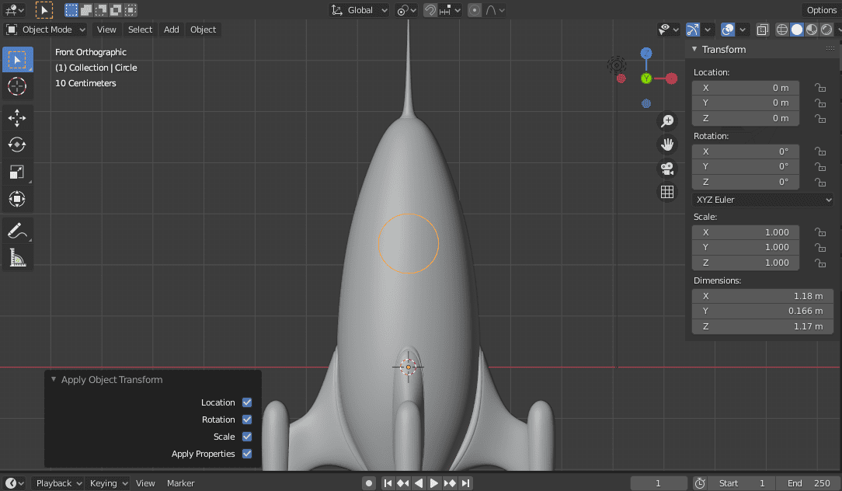Viewport: 842px width, 491px height.
Task: Click the magnifier zoom icon beside the viewport
Action: pos(667,121)
